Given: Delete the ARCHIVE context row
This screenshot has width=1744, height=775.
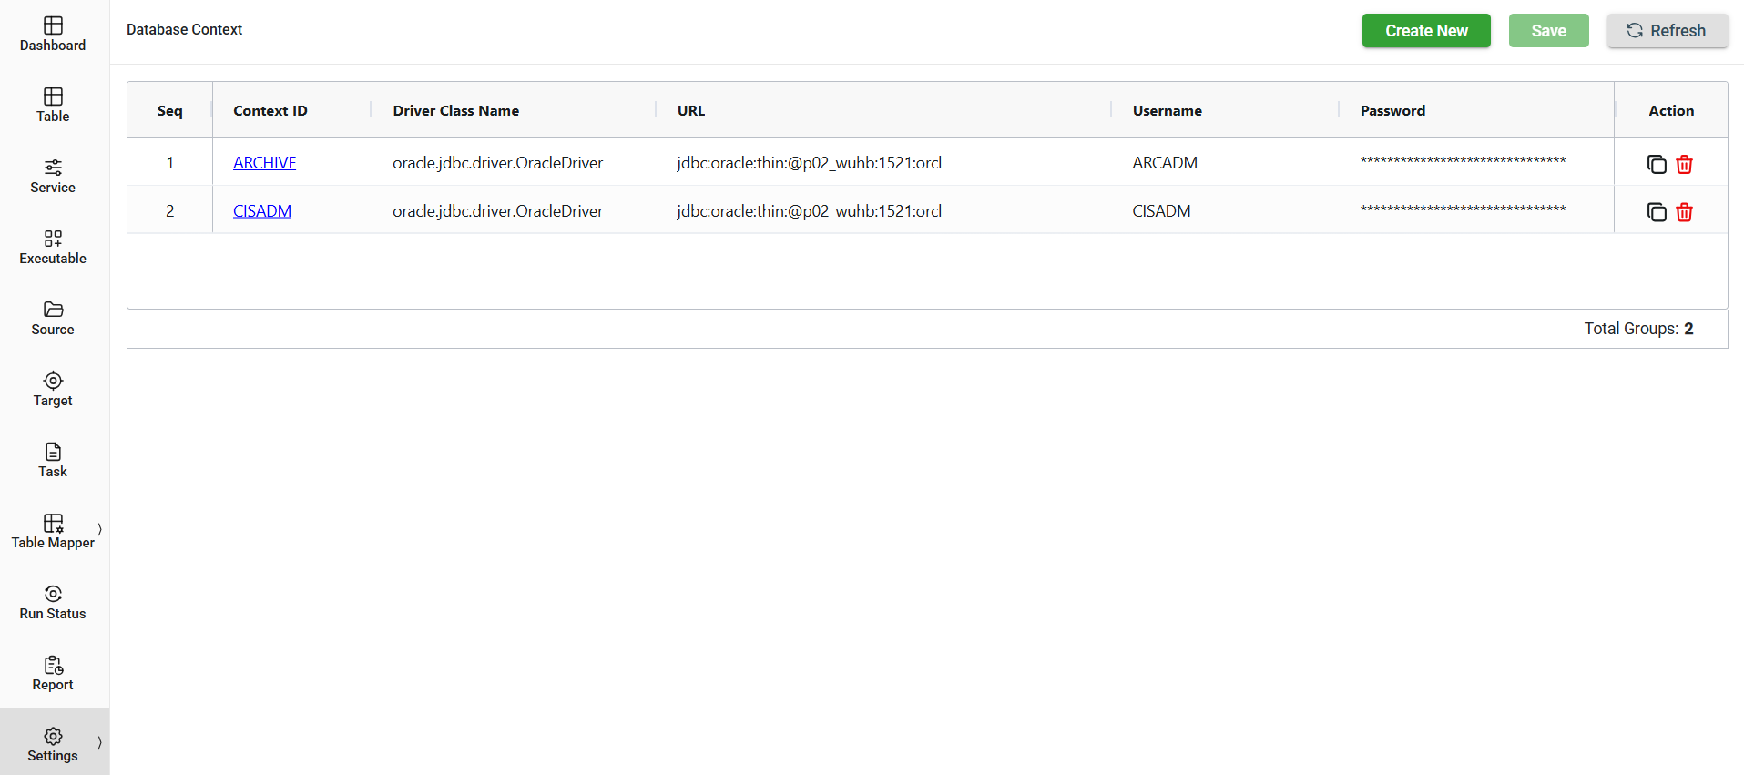Looking at the screenshot, I should coord(1684,164).
